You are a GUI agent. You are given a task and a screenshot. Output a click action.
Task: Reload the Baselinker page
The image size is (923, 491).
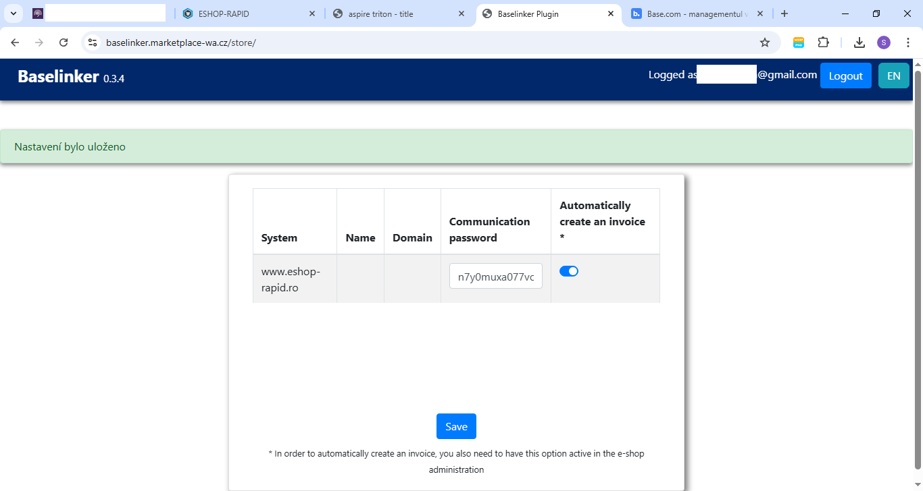click(64, 42)
